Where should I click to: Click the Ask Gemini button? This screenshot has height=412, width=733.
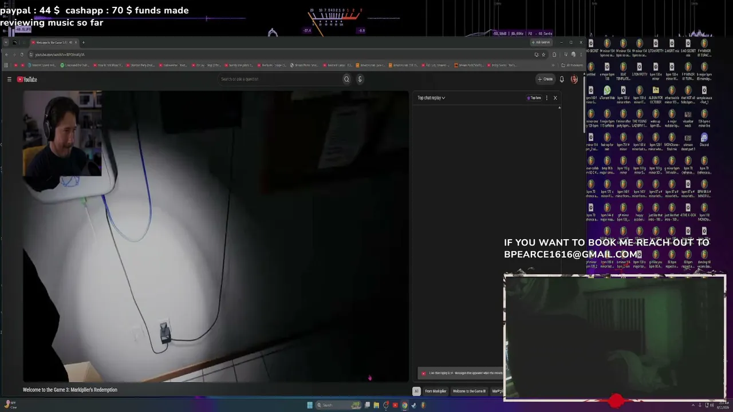click(541, 42)
